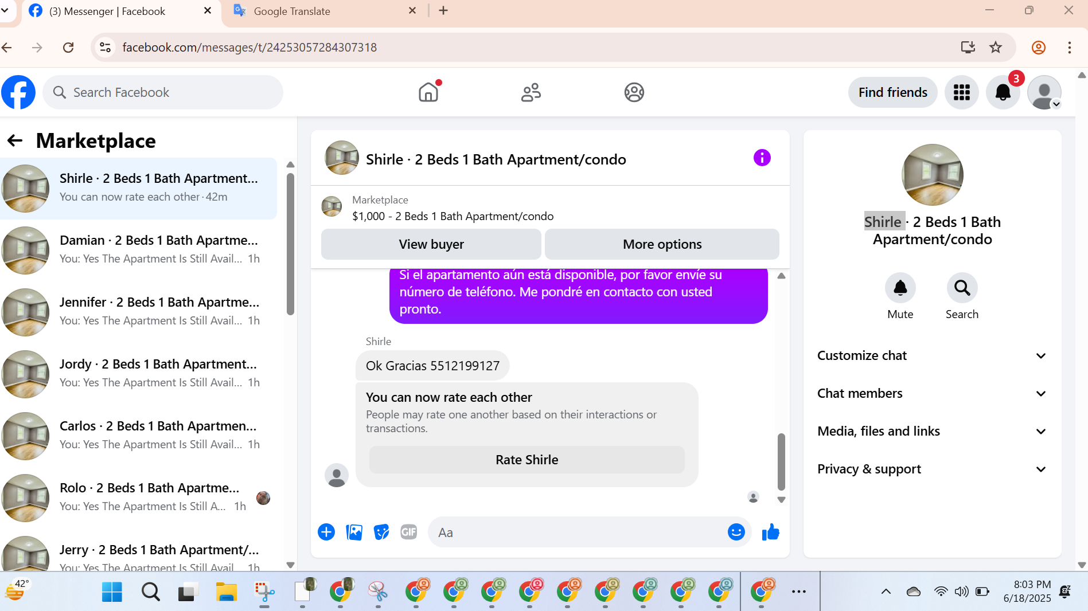Open the account profile avatar menu
1088x611 pixels.
(x=1044, y=92)
